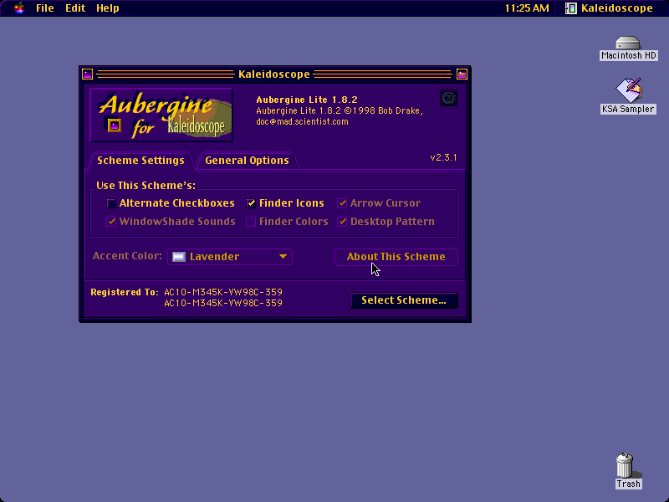This screenshot has width=669, height=502.
Task: Click the About This Scheme button
Action: [396, 257]
